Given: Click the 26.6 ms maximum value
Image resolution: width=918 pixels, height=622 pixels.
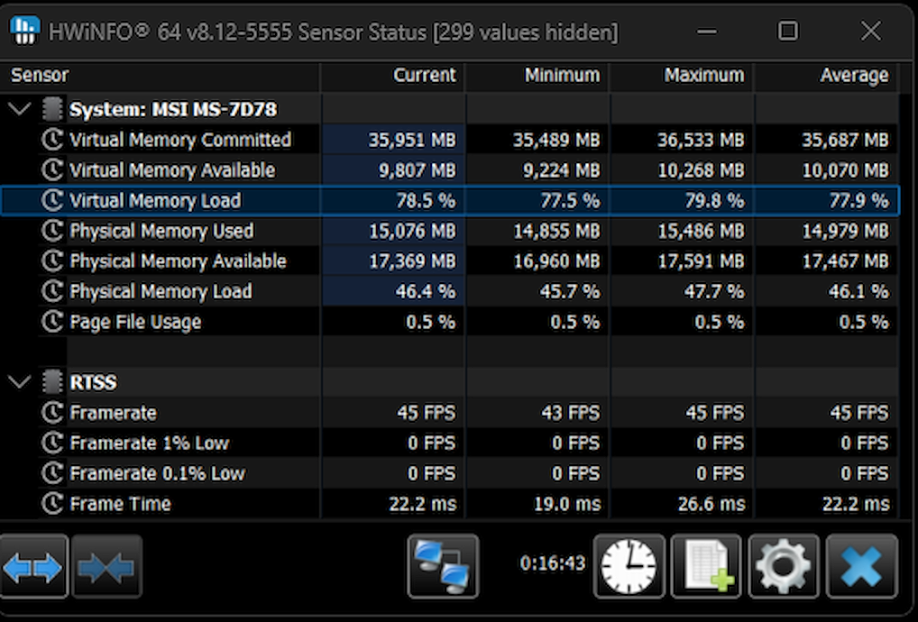Looking at the screenshot, I should pos(711,504).
